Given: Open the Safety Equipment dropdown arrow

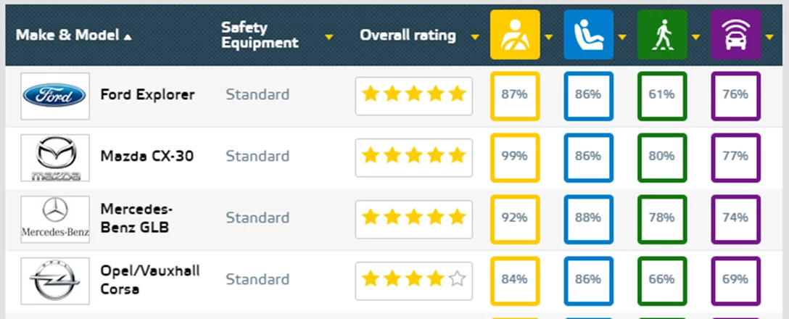Looking at the screenshot, I should pyautogui.click(x=329, y=36).
